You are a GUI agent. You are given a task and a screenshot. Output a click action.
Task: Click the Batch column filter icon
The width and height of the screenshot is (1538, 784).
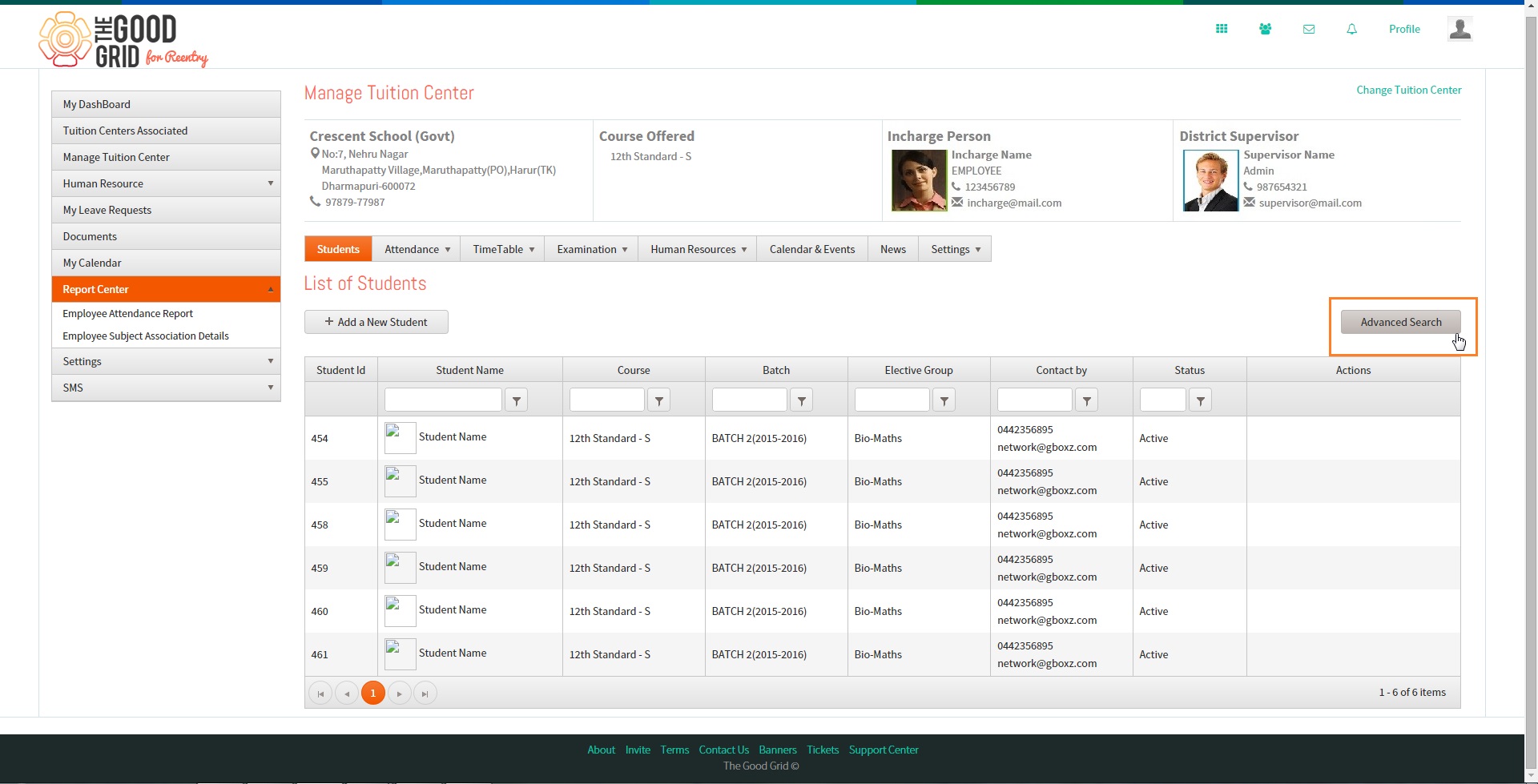802,400
